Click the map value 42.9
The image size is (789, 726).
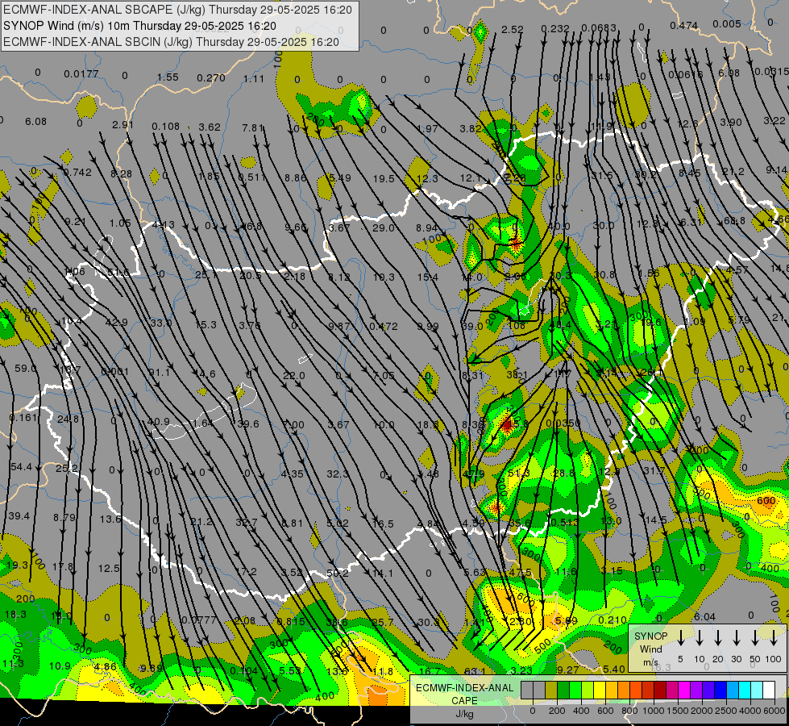pos(116,323)
